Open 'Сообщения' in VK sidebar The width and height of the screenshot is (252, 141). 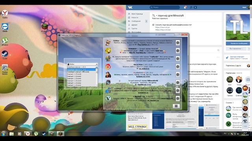coord(136,21)
